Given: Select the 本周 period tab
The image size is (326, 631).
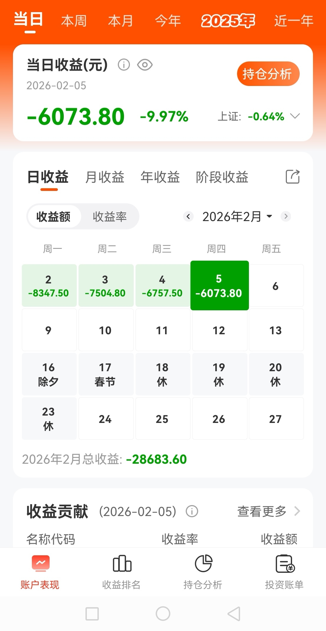Looking at the screenshot, I should 74,21.
